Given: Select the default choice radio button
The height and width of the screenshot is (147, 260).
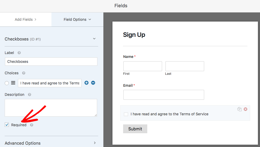Looking at the screenshot, I should pyautogui.click(x=7, y=83).
